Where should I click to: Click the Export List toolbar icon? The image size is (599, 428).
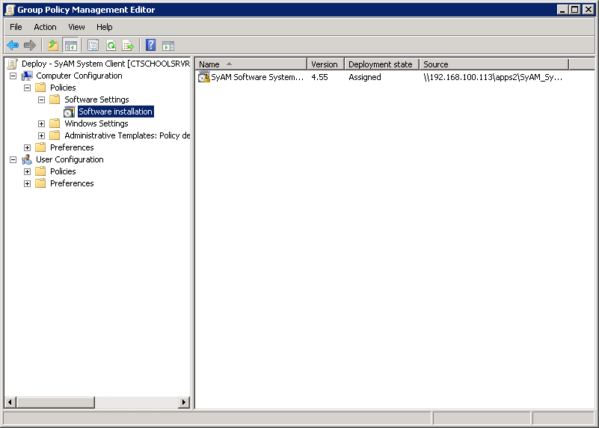pos(128,46)
